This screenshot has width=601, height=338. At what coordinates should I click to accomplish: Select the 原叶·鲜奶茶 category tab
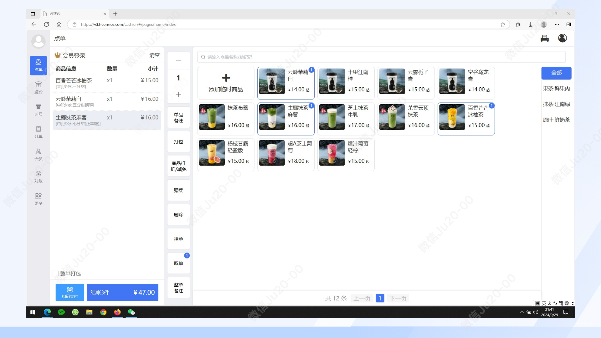click(x=556, y=120)
